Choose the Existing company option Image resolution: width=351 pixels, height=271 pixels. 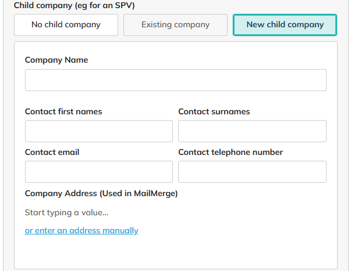tap(175, 25)
